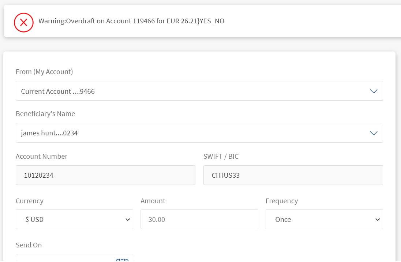The width and height of the screenshot is (401, 262).
Task: Click the Beneficiary's Name chevron arrow
Action: 374,133
